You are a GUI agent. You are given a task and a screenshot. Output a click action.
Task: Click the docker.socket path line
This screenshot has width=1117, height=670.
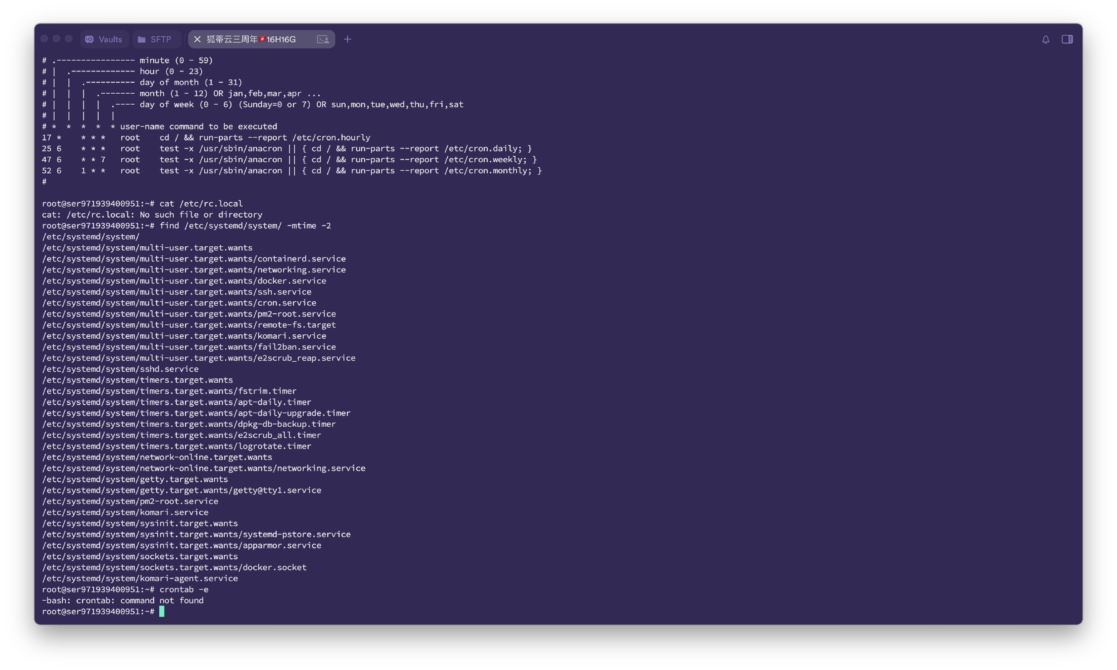174,567
